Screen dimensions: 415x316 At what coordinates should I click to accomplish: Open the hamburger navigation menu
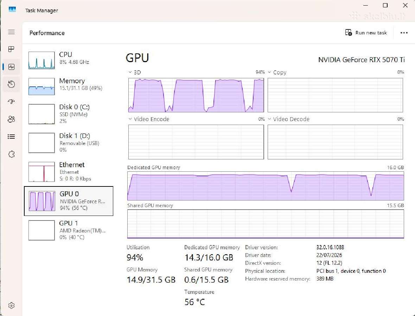coord(11,32)
